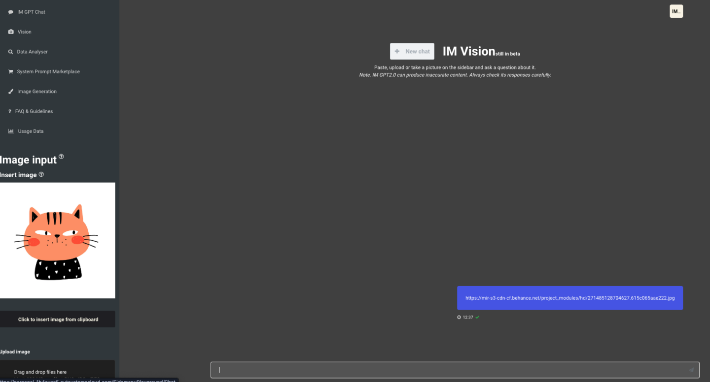Open the IM GPT Chat menu item
710x382 pixels.
tap(31, 12)
